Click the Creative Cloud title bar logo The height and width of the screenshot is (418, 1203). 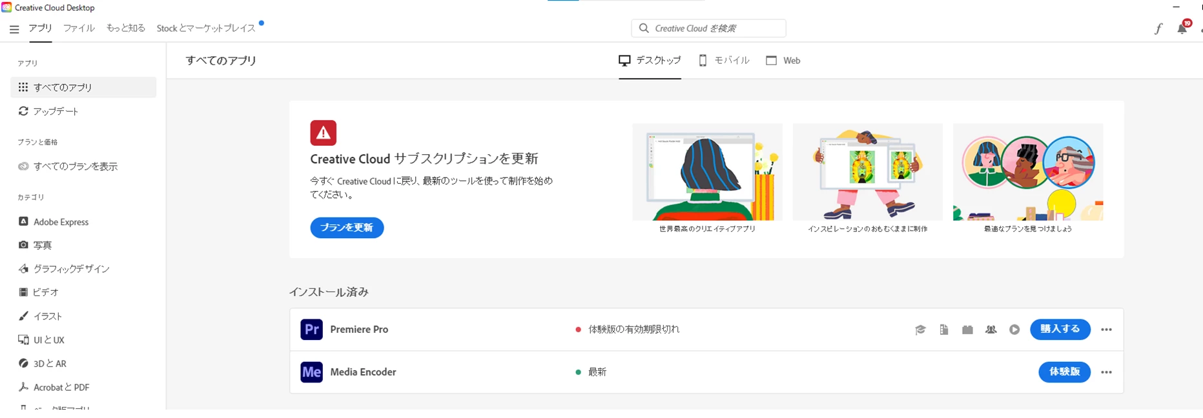pyautogui.click(x=6, y=7)
